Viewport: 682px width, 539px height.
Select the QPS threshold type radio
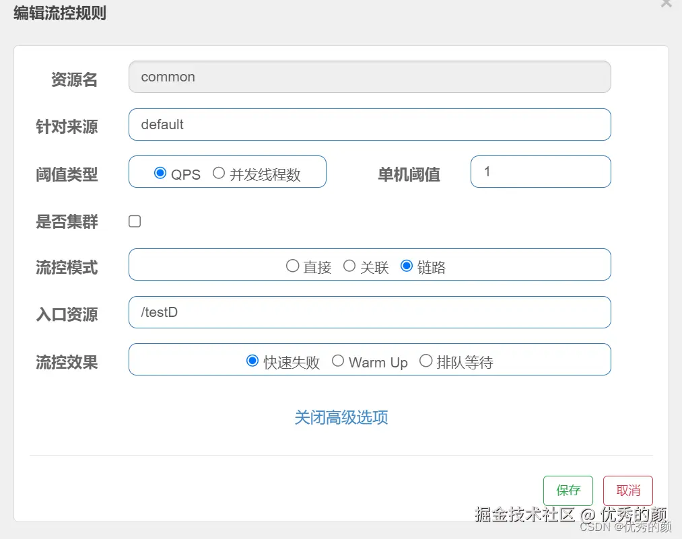(x=160, y=173)
